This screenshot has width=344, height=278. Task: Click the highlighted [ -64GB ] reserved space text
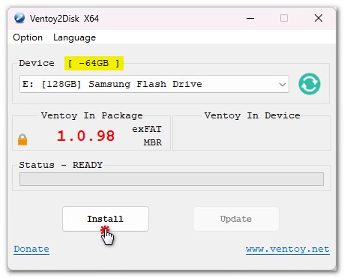(x=94, y=63)
